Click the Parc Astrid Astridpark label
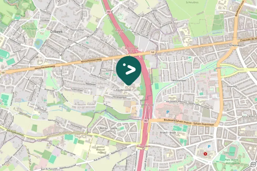The height and width of the screenshot is (171, 257). (x=232, y=161)
